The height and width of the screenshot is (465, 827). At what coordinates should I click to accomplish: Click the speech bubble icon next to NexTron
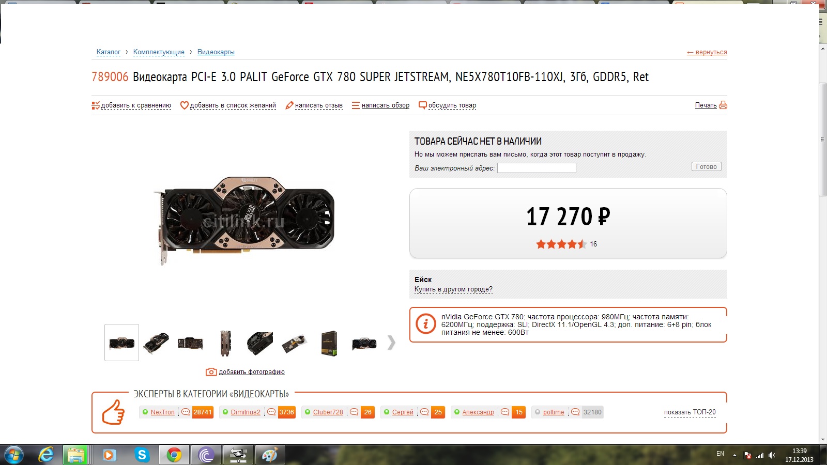186,412
